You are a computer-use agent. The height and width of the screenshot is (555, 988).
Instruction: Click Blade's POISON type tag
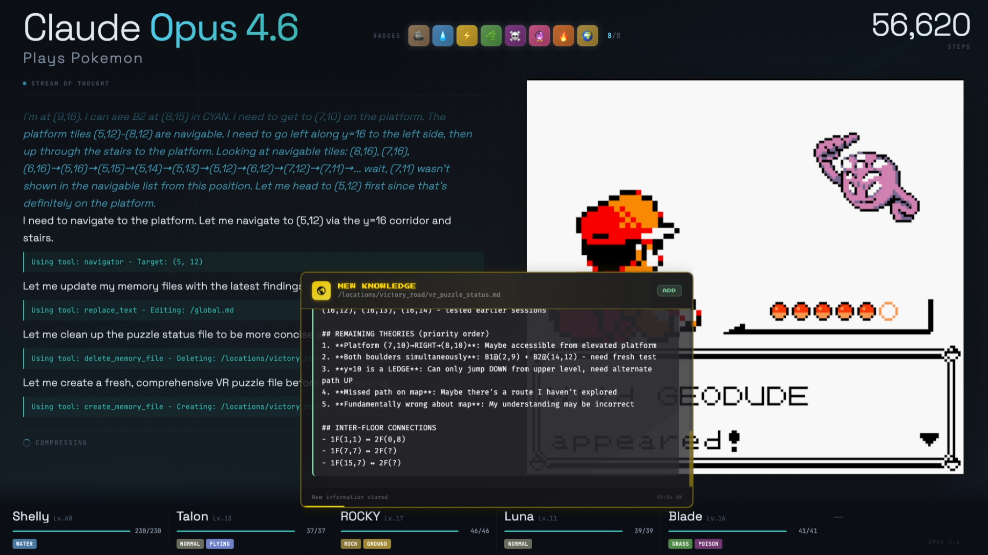pos(708,544)
